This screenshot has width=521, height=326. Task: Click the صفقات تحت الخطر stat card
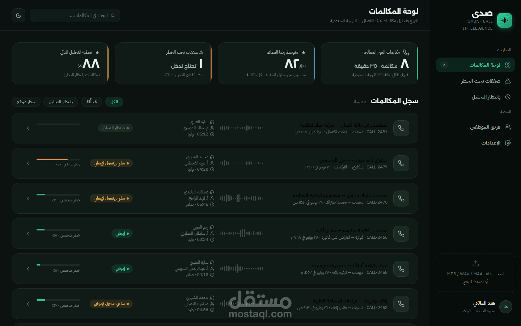pos(163,63)
